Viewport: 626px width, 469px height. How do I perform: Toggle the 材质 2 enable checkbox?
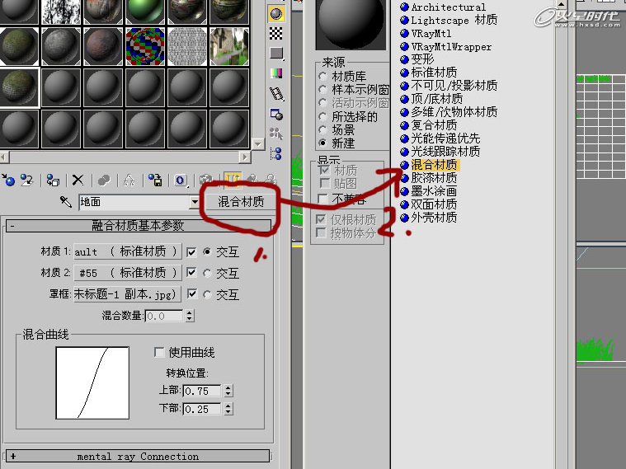pyautogui.click(x=191, y=273)
